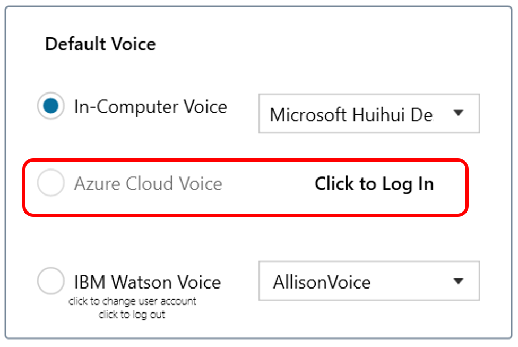Expand the Microsoft Huihui dropdown arrow
This screenshot has height=347, width=518.
459,113
